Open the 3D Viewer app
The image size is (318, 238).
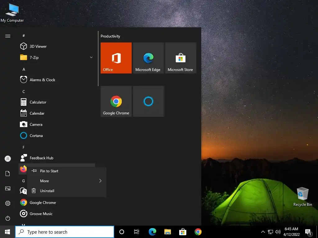(x=57, y=46)
